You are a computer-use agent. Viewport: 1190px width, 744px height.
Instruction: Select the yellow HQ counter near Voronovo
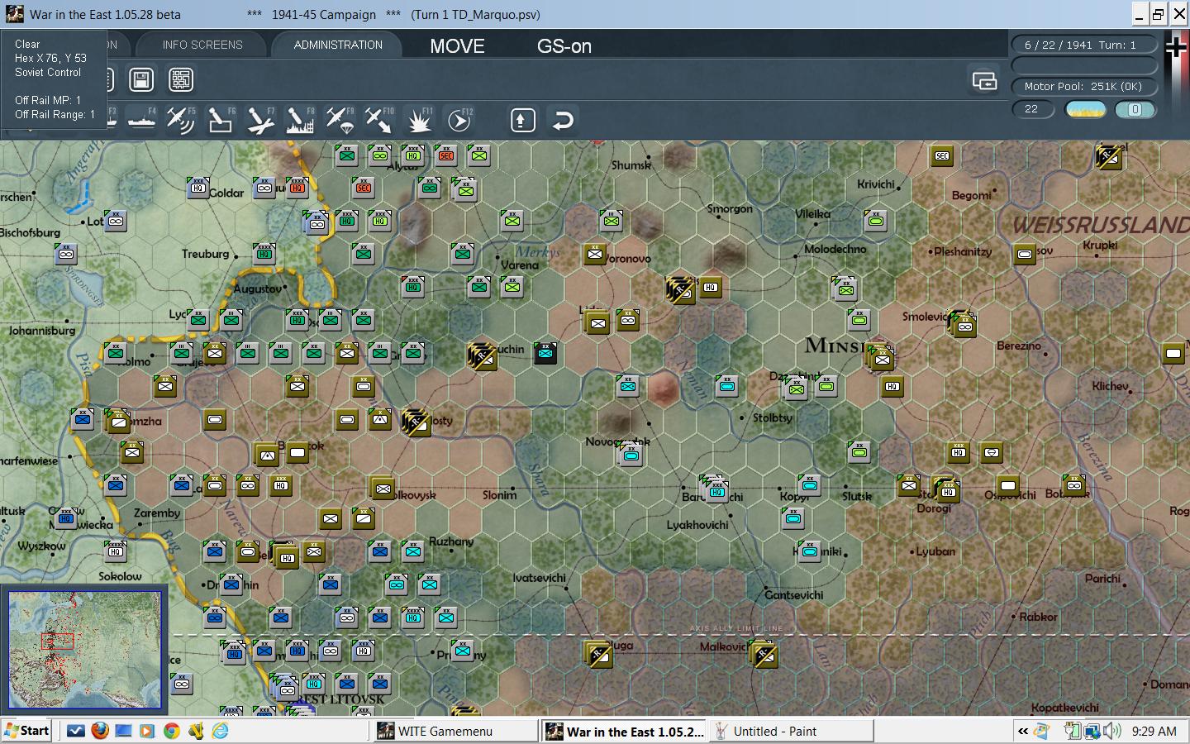click(711, 287)
